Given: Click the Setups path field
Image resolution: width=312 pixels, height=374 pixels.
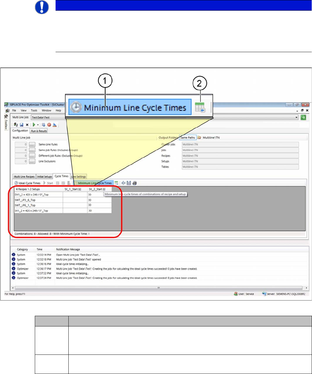Looking at the screenshot, I should (x=240, y=161).
